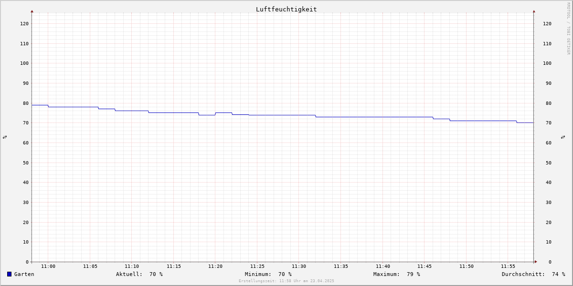Click the % unit label on left axis
The width and height of the screenshot is (573, 286).
point(5,137)
